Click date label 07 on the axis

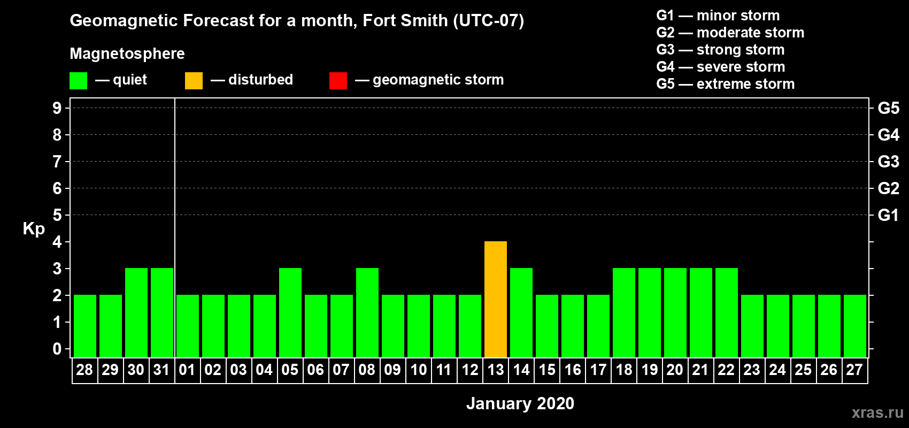[x=341, y=370]
